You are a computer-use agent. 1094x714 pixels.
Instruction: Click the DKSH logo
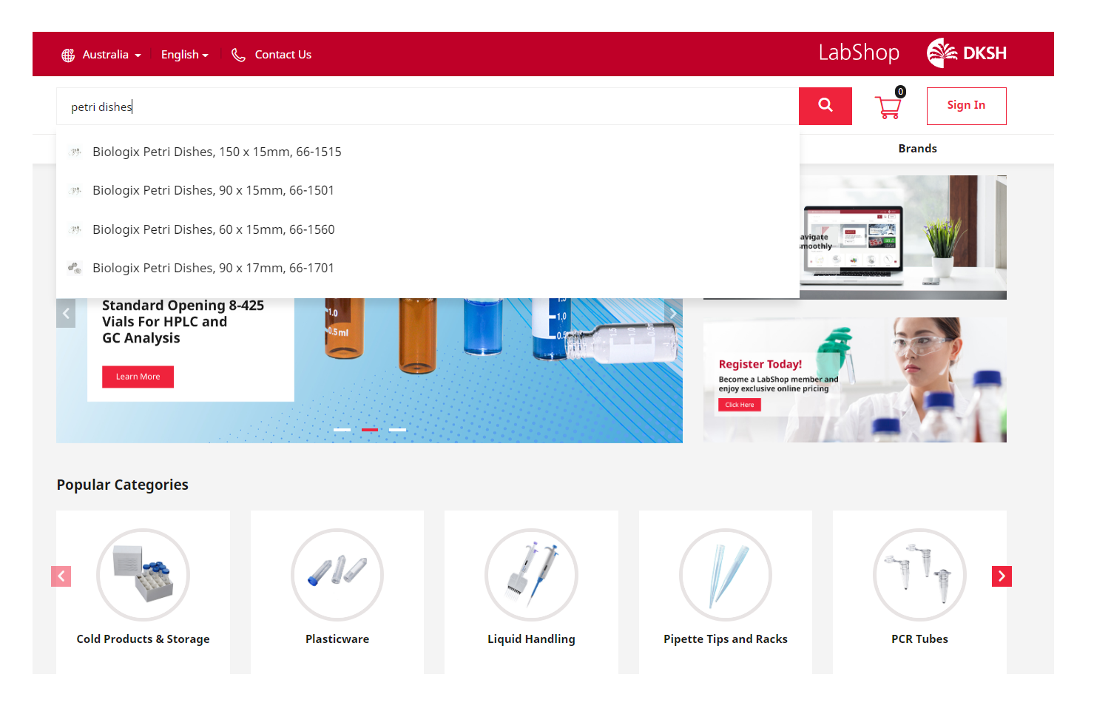tap(967, 53)
